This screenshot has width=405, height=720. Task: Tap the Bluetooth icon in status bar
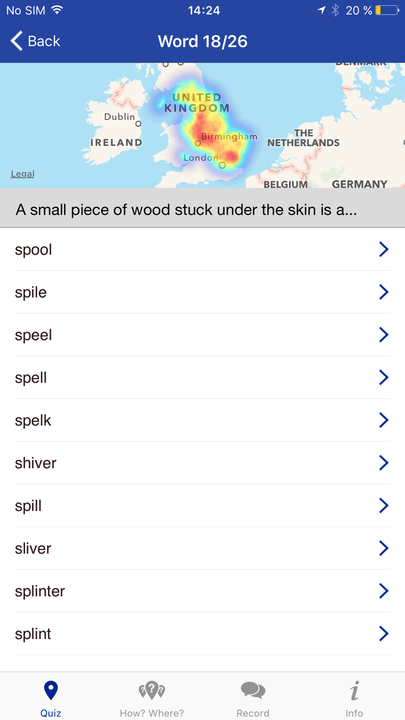(x=334, y=9)
